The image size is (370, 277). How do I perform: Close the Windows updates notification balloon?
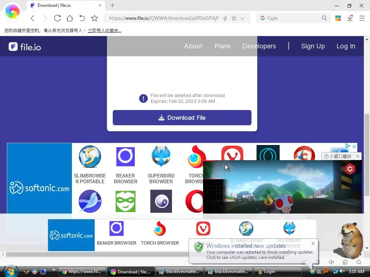point(313,243)
